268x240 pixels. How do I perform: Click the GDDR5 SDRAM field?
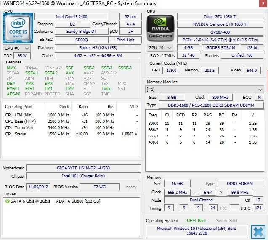click(220, 48)
